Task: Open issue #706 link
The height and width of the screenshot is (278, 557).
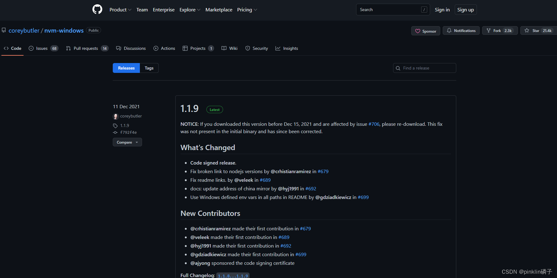Action: [374, 124]
